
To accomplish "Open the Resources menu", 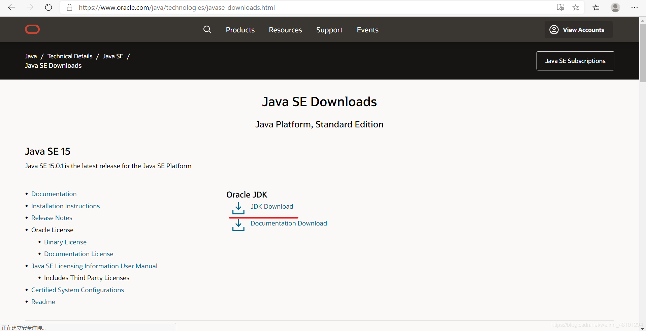I will 285,30.
